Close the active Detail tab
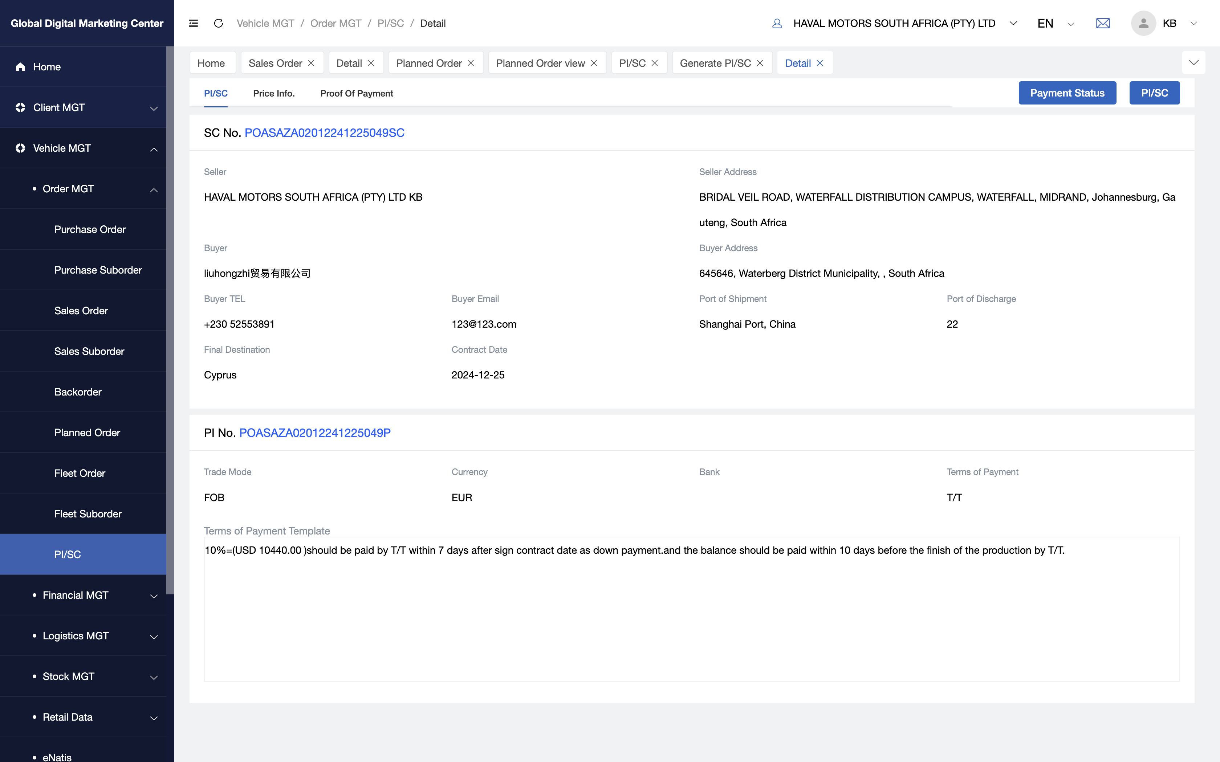 pos(820,63)
